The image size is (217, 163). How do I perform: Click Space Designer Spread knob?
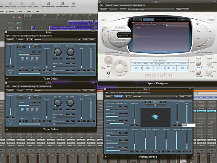pos(209,63)
